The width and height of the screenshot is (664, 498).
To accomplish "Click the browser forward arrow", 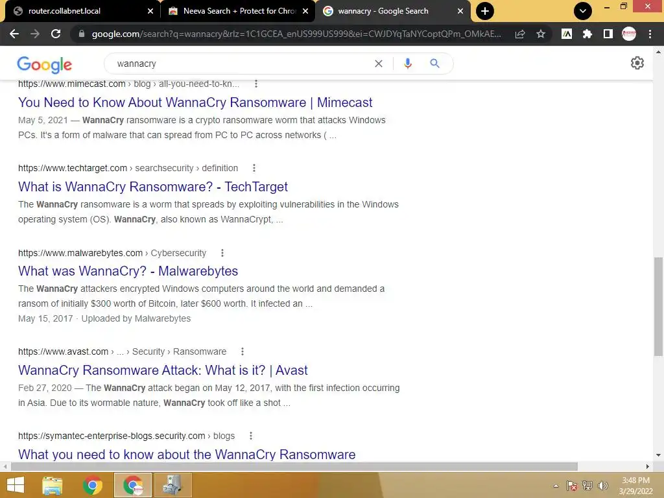I will 35,34.
